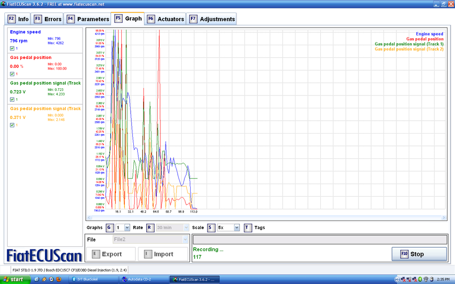The width and height of the screenshot is (455, 284).
Task: Open the F7 Adjustments tab
Action: tap(212, 19)
